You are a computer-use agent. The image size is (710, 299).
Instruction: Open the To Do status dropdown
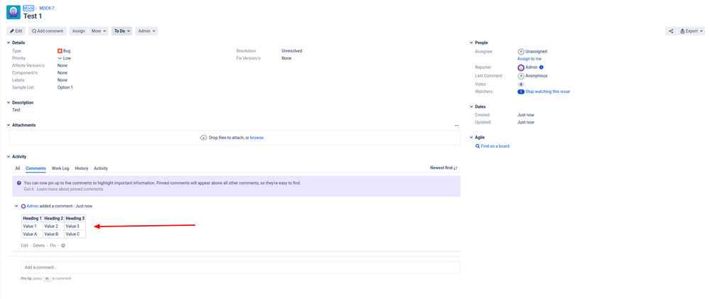122,31
